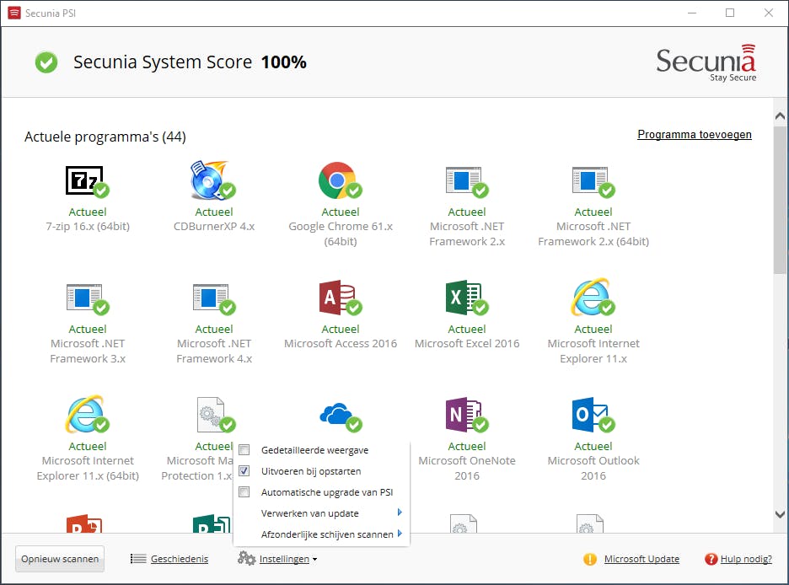789x585 pixels.
Task: Click the Microsoft OneNote 2016 label
Action: 467,469
